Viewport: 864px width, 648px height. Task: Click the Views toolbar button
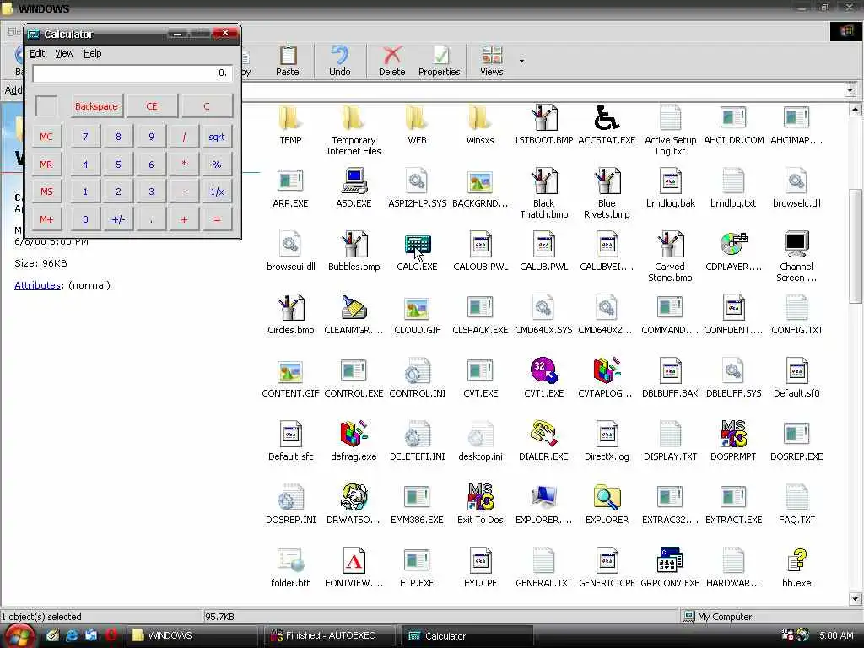click(492, 61)
